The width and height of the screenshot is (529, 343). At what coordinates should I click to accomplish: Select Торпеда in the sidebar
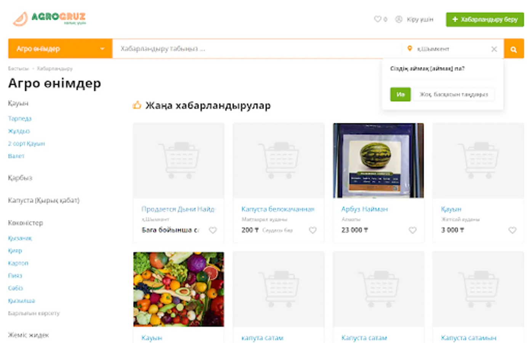20,119
